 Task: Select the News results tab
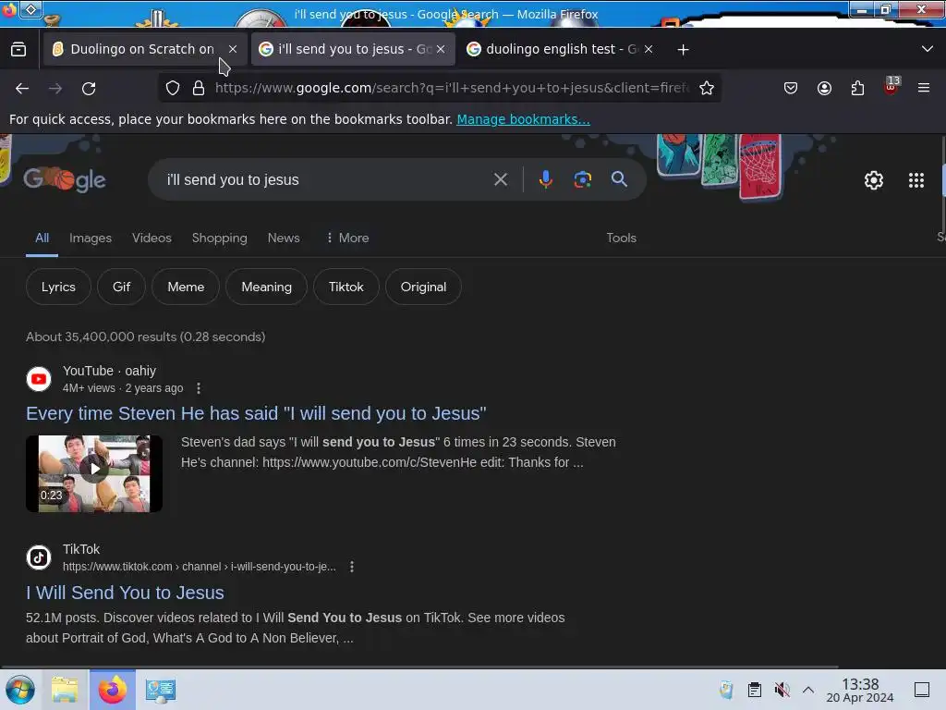pyautogui.click(x=284, y=238)
